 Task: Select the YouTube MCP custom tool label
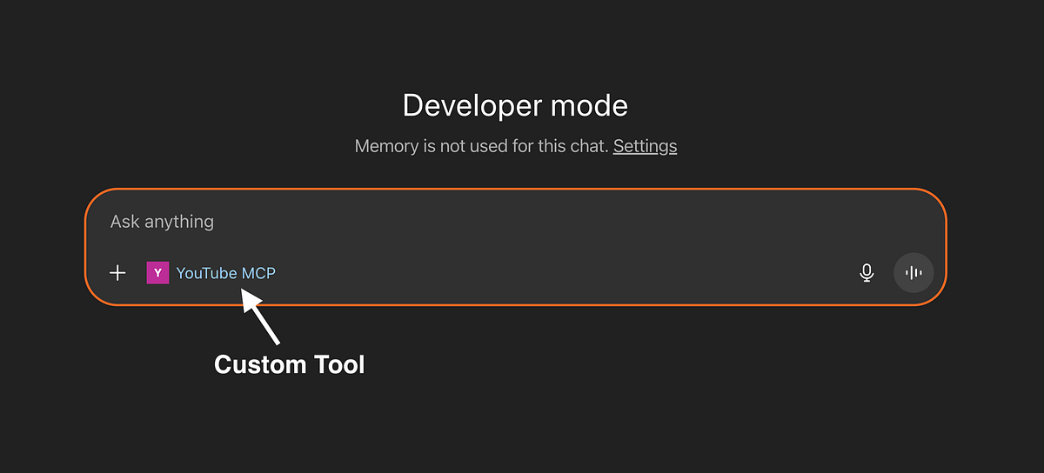[225, 273]
